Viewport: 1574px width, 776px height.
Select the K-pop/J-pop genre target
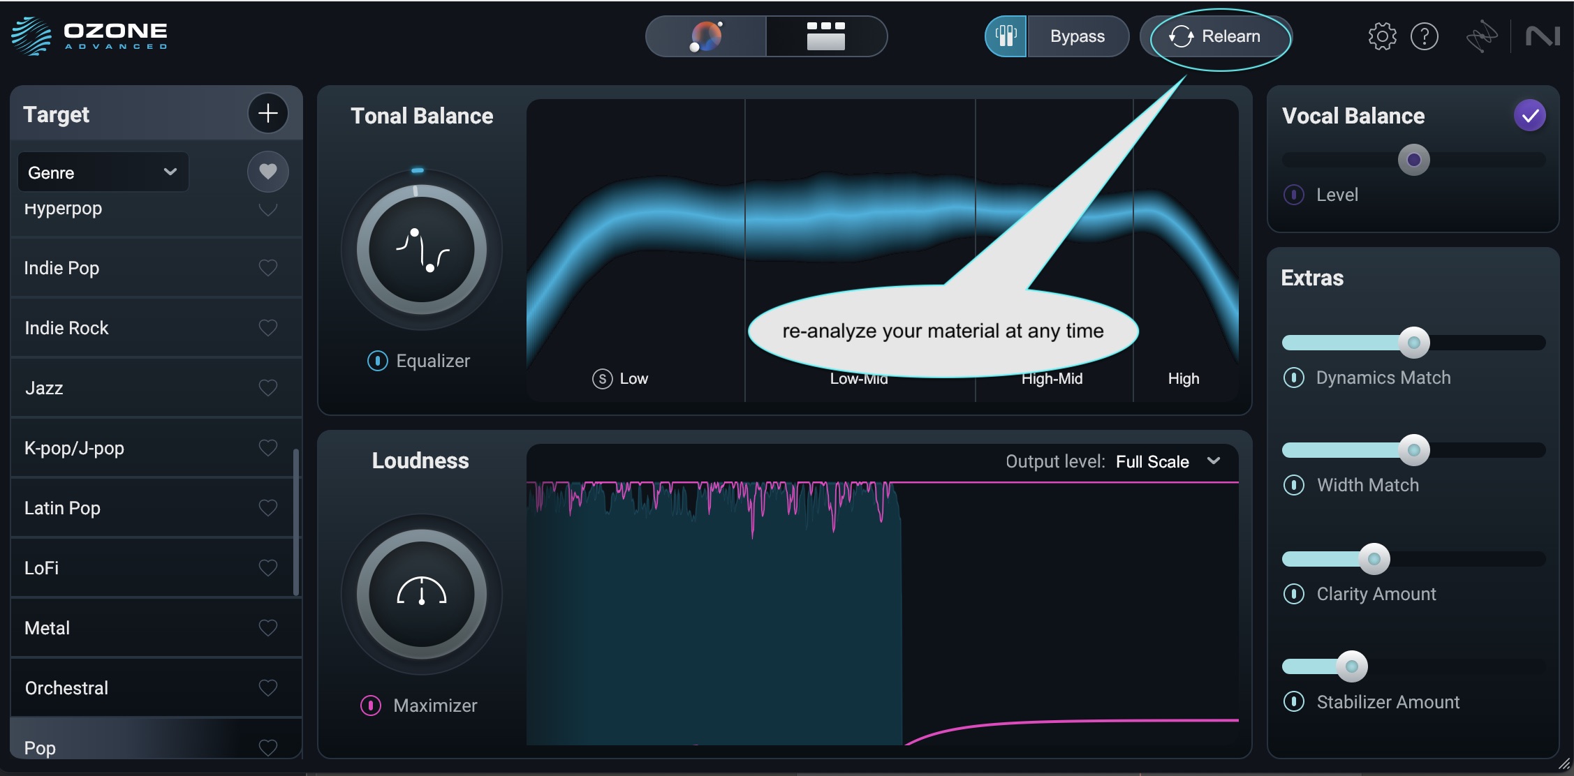(156, 448)
